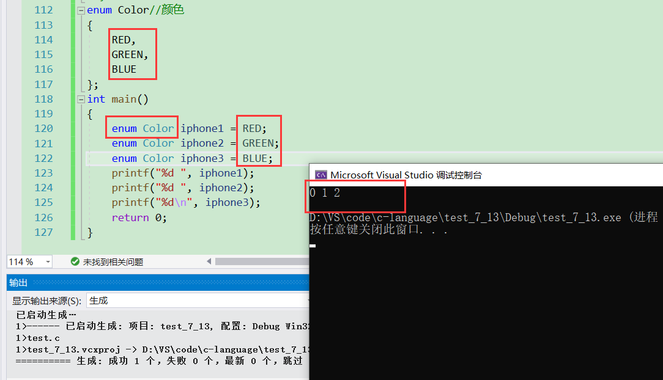Viewport: 663px width, 380px height.
Task: Click the editor horizontal scrollbar track
Action: 262,261
